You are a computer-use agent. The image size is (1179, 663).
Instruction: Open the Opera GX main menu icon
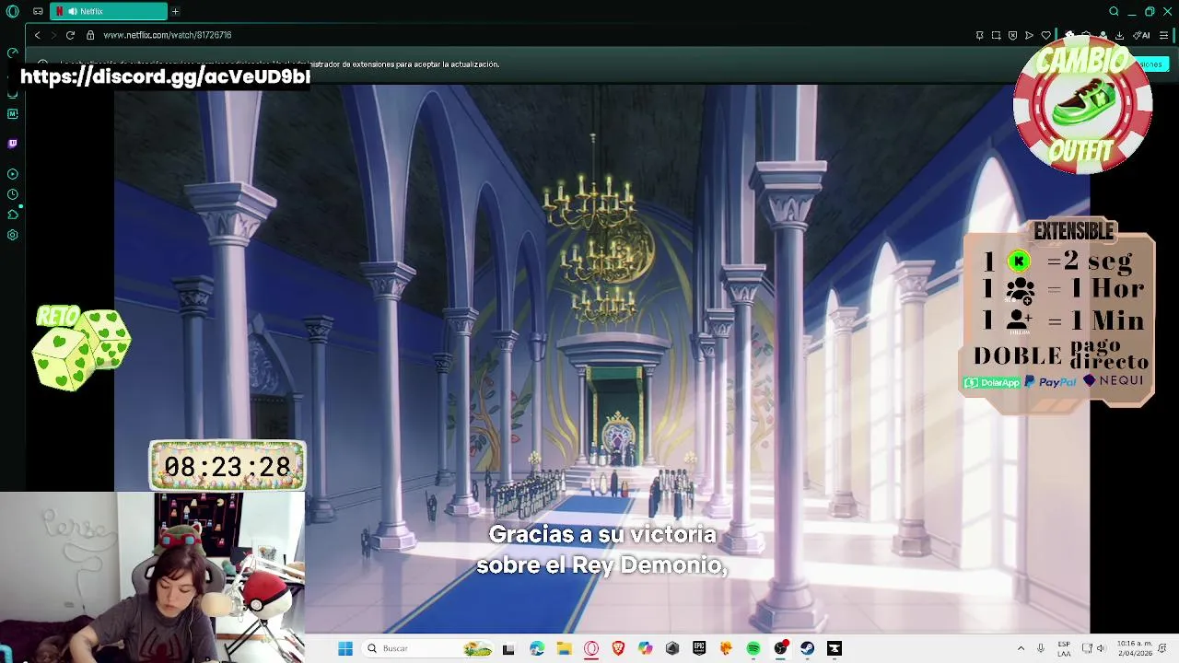click(13, 11)
